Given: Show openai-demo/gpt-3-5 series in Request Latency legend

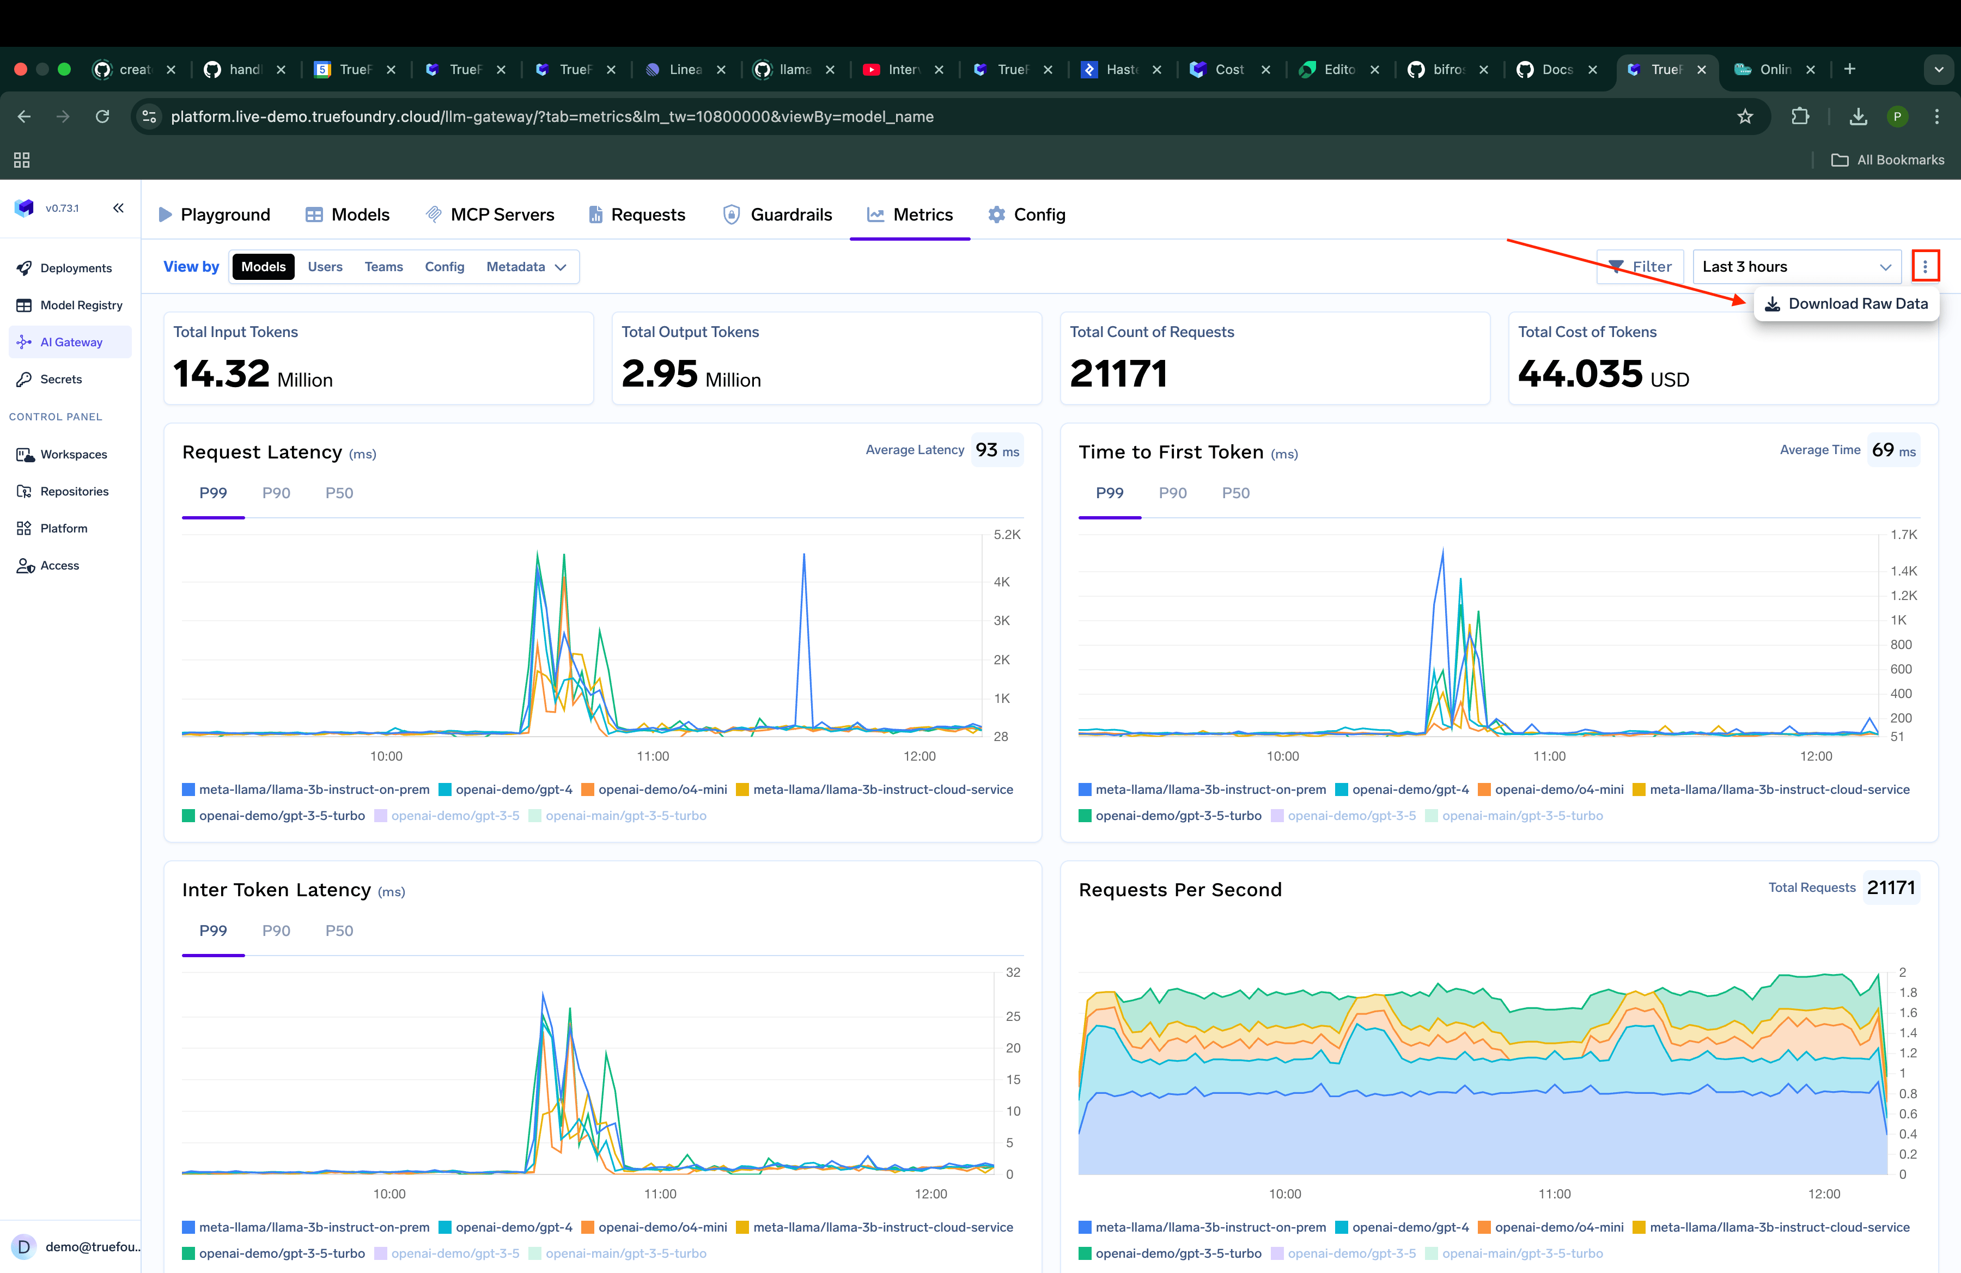Looking at the screenshot, I should click(447, 816).
